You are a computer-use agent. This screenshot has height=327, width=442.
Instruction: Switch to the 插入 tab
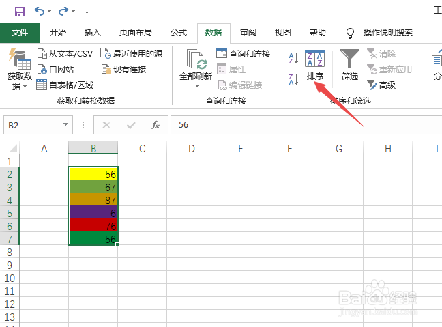pyautogui.click(x=93, y=33)
